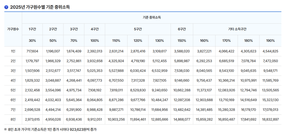Click the value 6,097,773 in 4인 row
Viewport: 284px width, 134px height.
tap(95, 81)
